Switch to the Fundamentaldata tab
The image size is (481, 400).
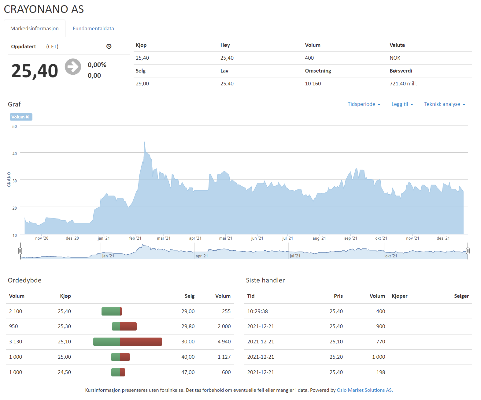pyautogui.click(x=93, y=28)
